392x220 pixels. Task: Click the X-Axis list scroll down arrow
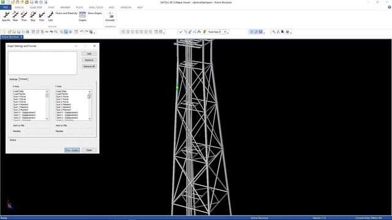pos(47,119)
